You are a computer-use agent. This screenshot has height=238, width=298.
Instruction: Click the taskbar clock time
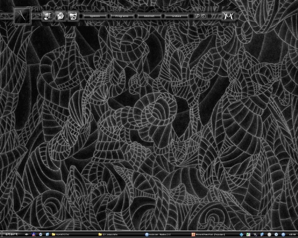[292, 234]
